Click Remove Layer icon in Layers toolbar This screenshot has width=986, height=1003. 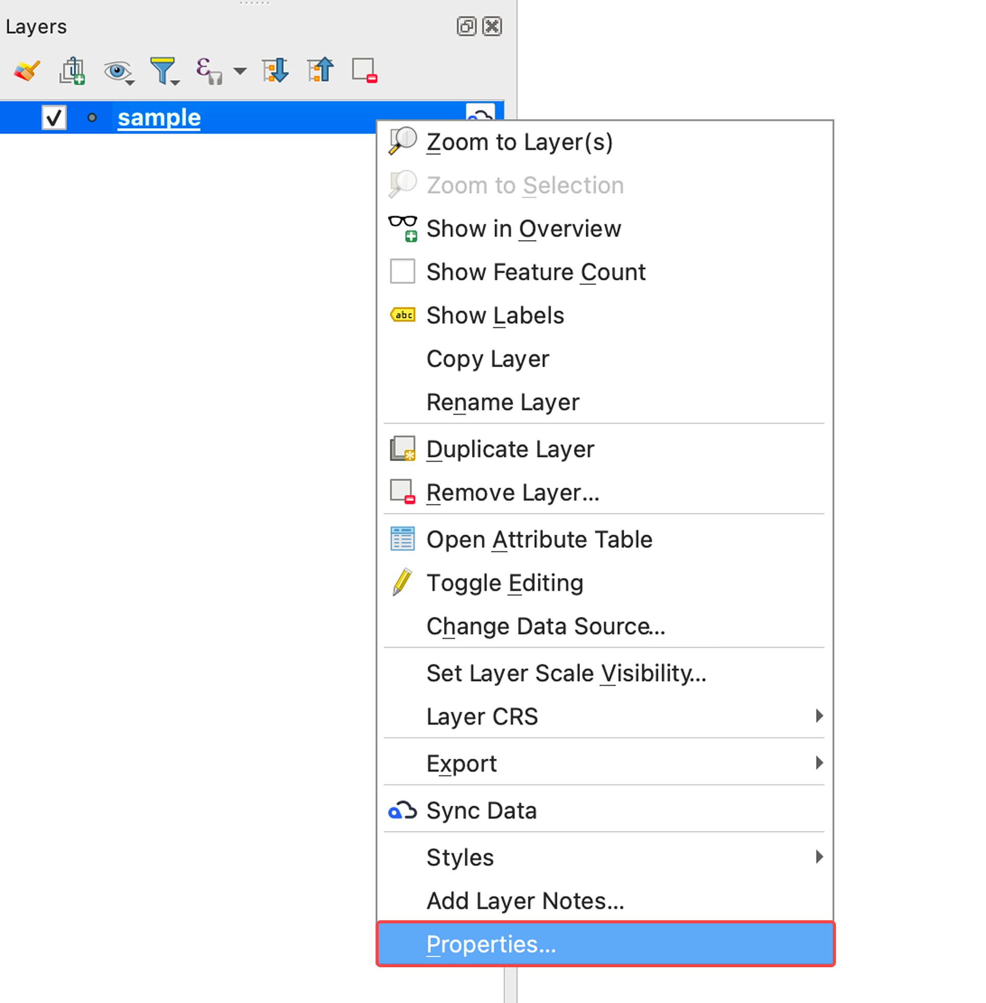364,70
